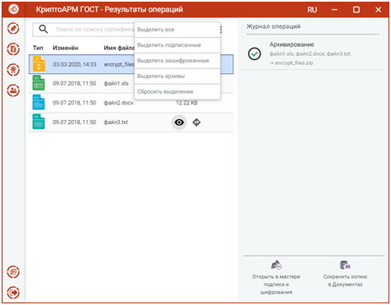Click Открыть в мастере подписи и шифрования

click(x=276, y=277)
